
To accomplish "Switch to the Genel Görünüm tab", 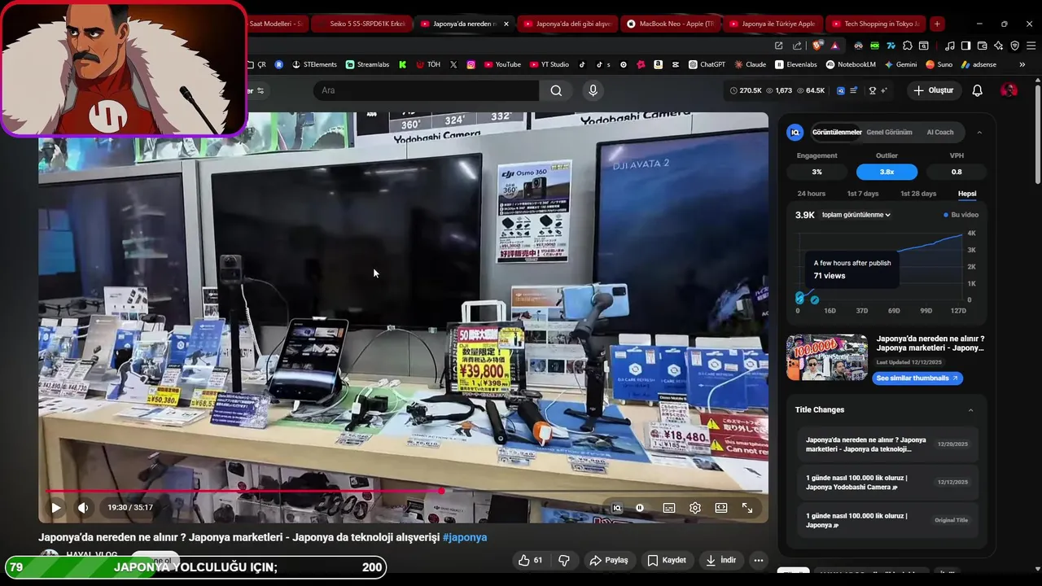I will pyautogui.click(x=889, y=132).
